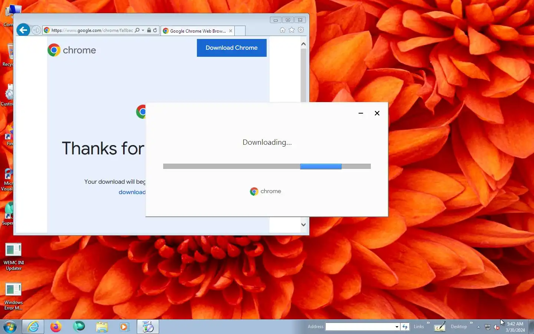Go back in Internet Explorer

(23, 30)
